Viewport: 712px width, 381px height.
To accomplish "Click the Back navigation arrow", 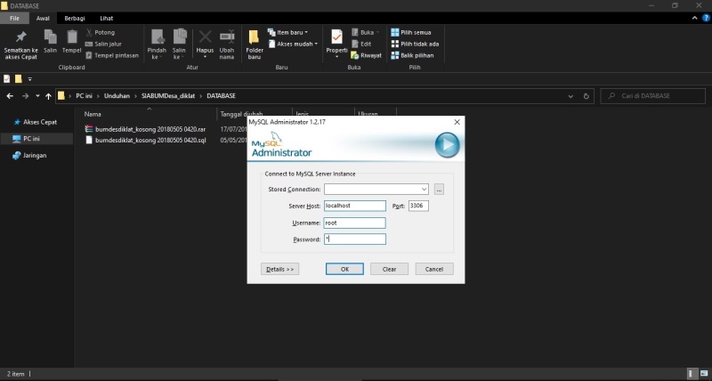I will [10, 96].
